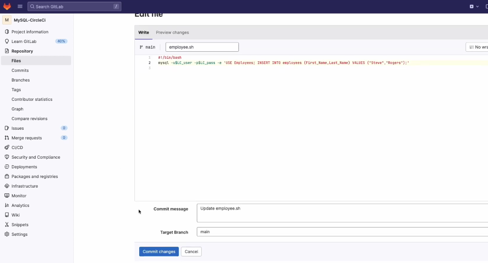Screen dimensions: 488x263
Task: Open the create new plus icon in header
Action: click(471, 7)
